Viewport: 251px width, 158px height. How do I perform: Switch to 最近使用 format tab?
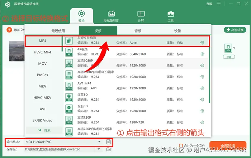[x=58, y=31]
